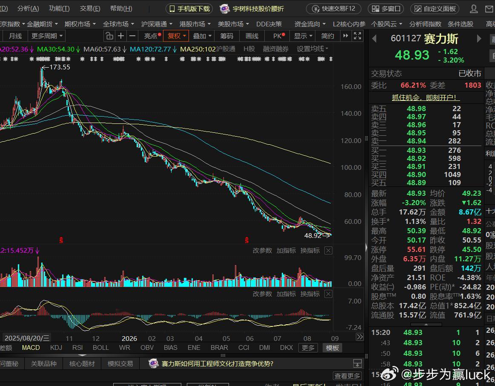
Task: Open 帮助(H) menu
Action: point(121,9)
